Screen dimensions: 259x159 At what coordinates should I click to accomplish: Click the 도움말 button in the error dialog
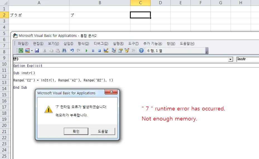[x=103, y=131]
